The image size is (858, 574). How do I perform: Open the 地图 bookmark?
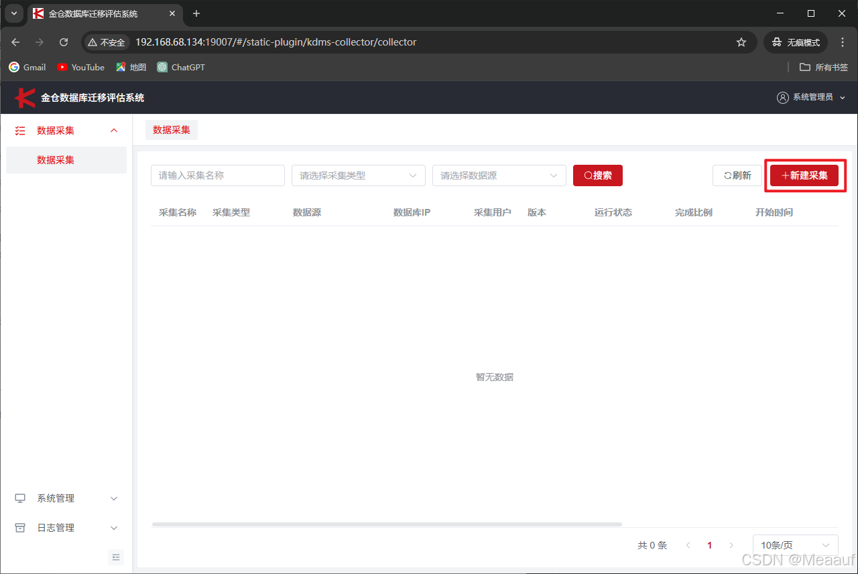coord(131,67)
